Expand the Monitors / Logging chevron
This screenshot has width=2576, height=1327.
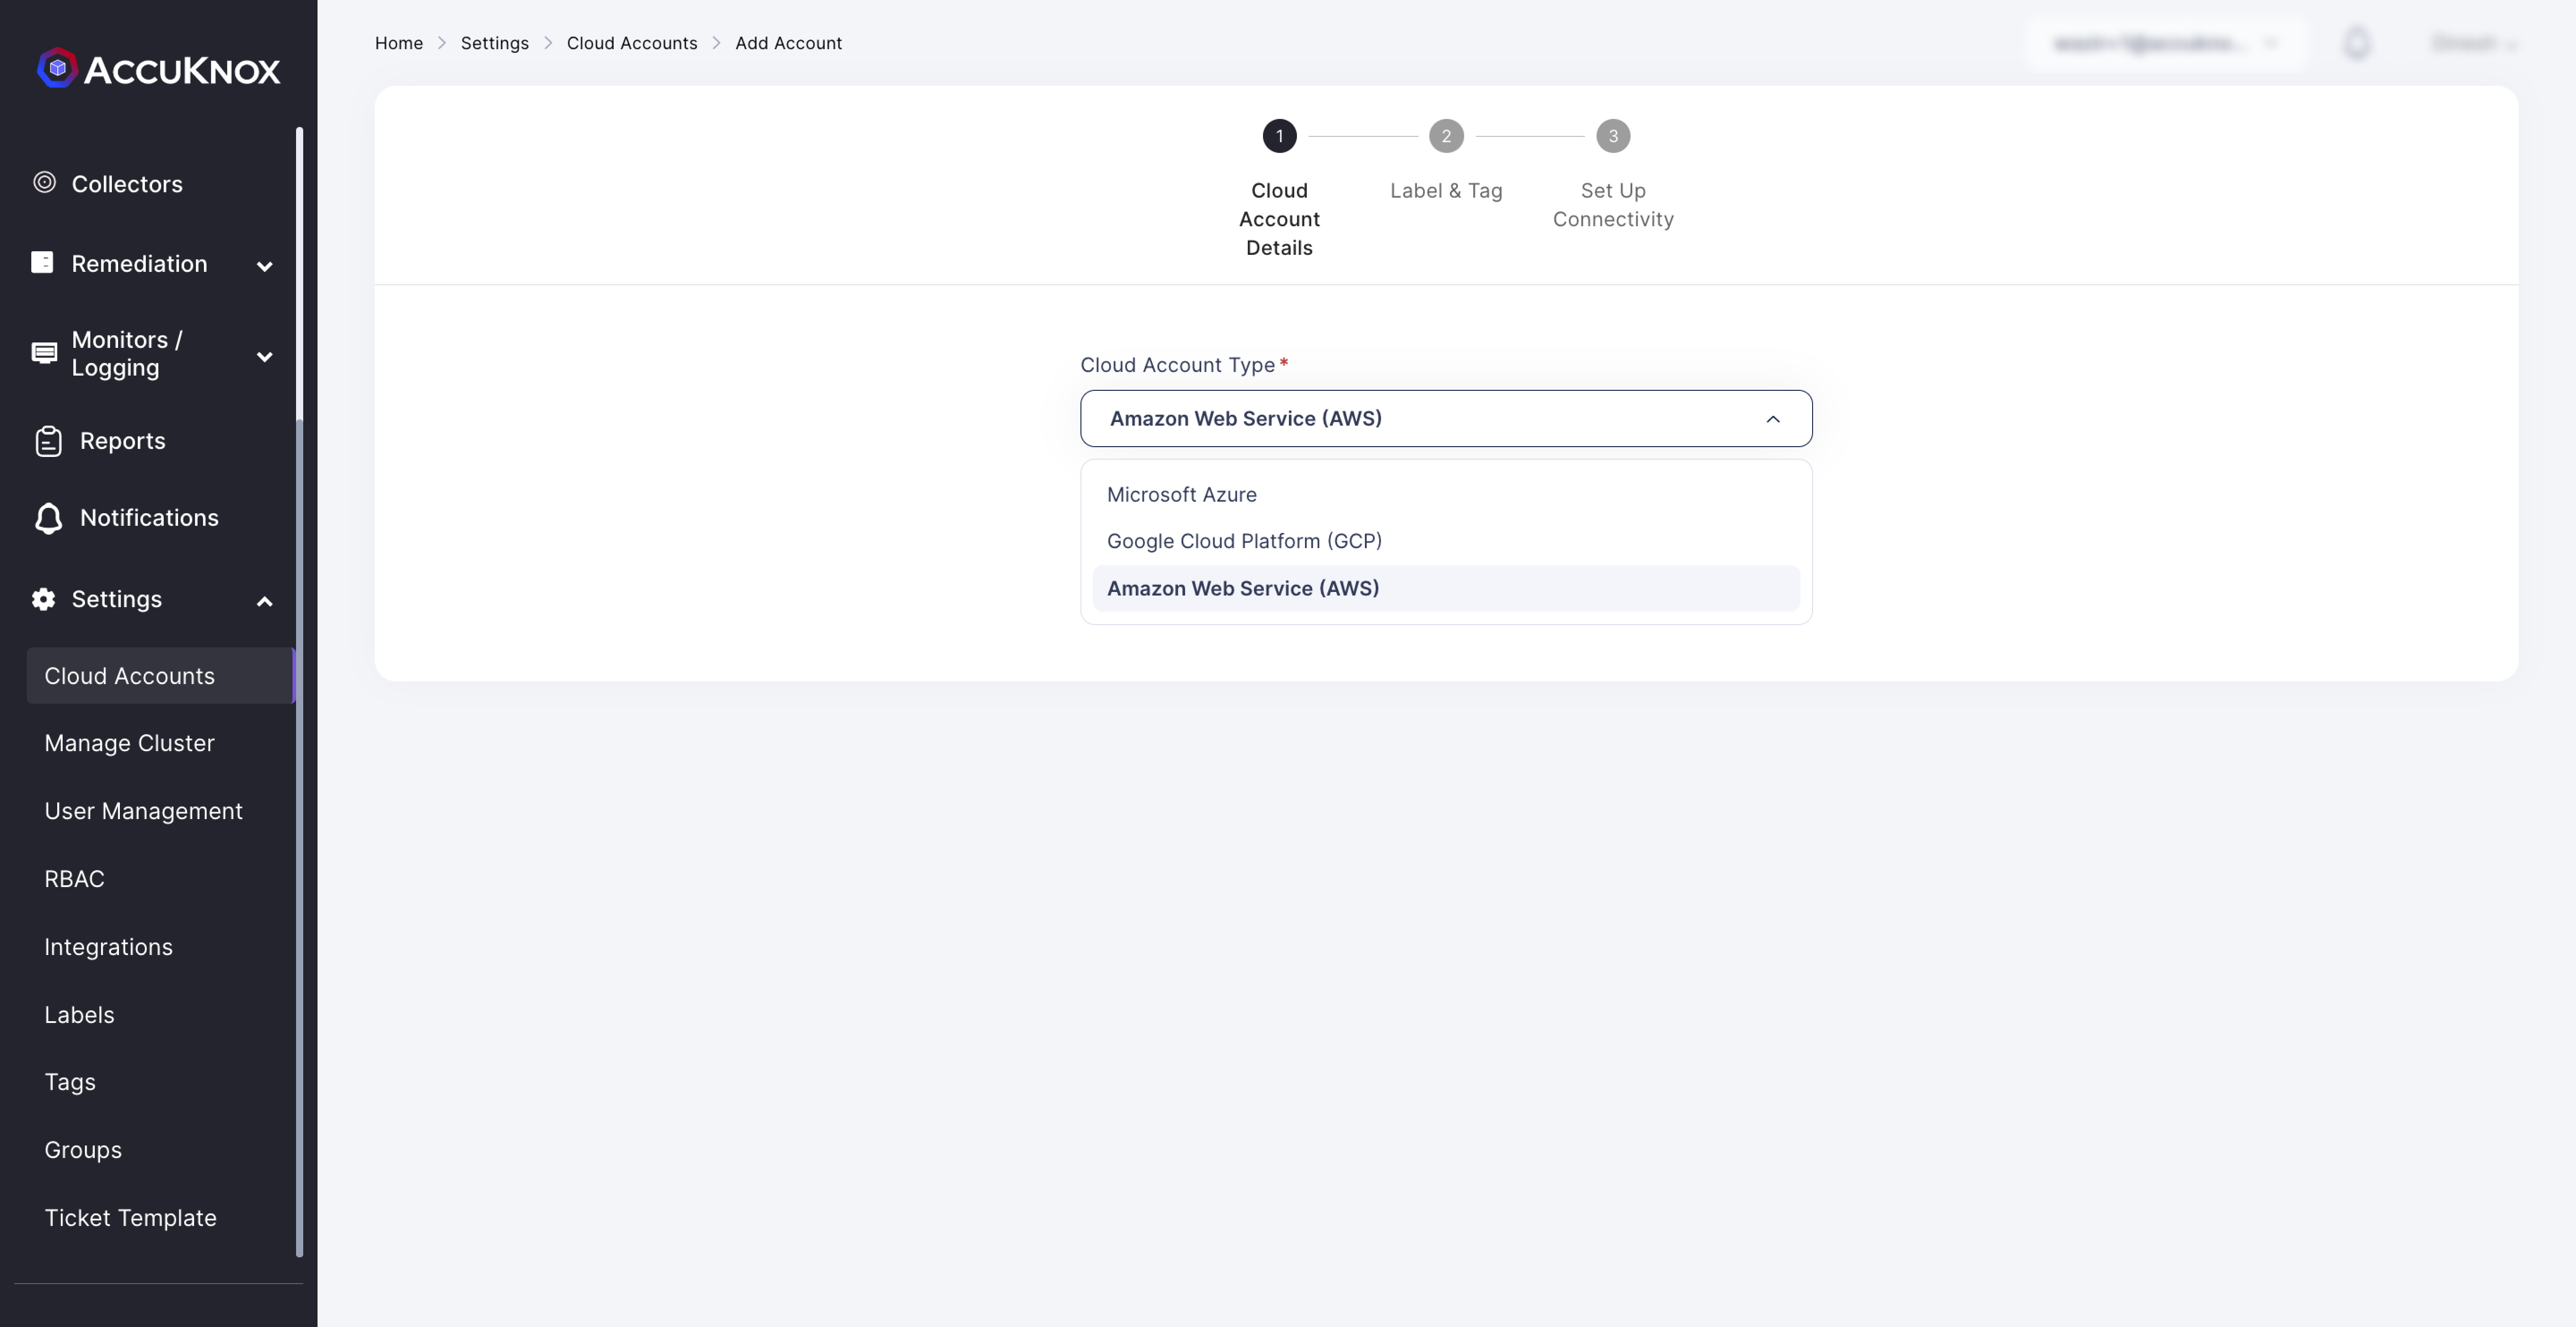265,356
